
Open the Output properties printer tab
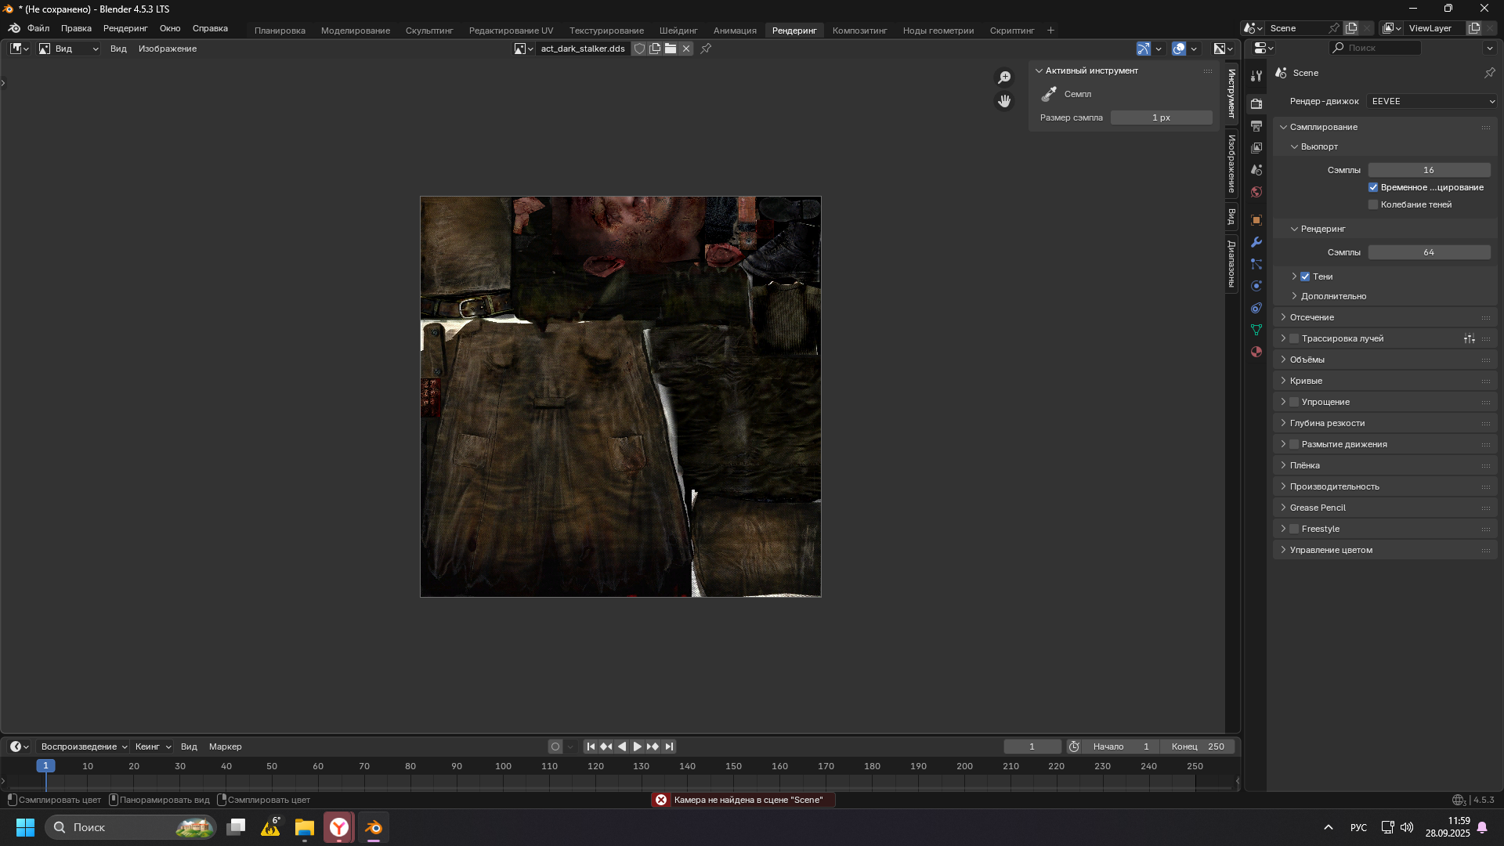point(1256,126)
